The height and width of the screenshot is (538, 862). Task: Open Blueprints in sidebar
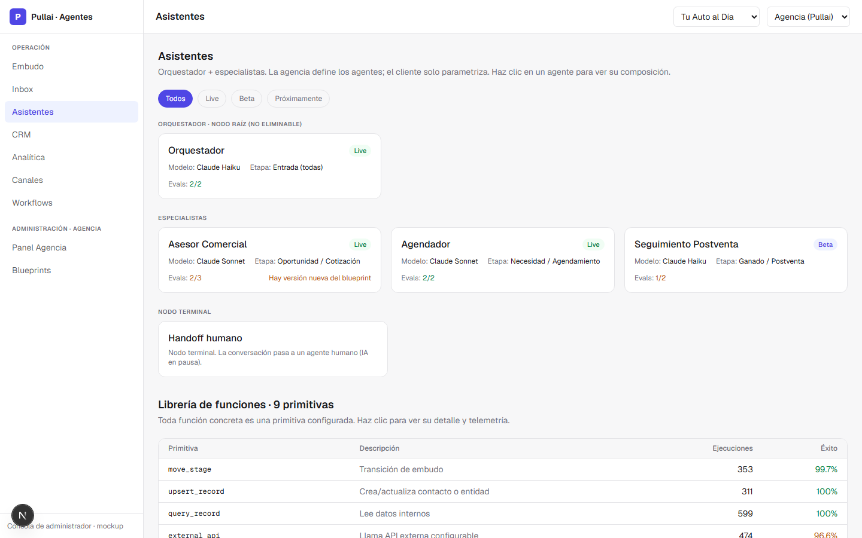click(x=71, y=270)
